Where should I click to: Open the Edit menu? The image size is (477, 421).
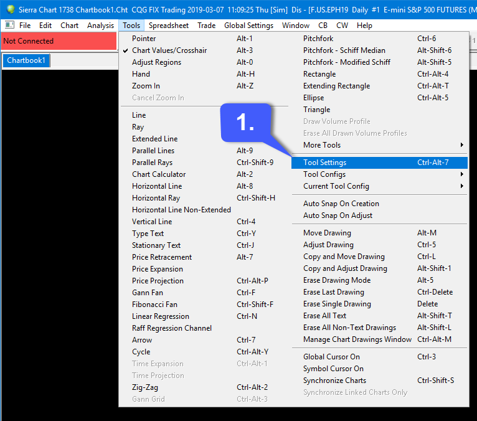tap(45, 26)
